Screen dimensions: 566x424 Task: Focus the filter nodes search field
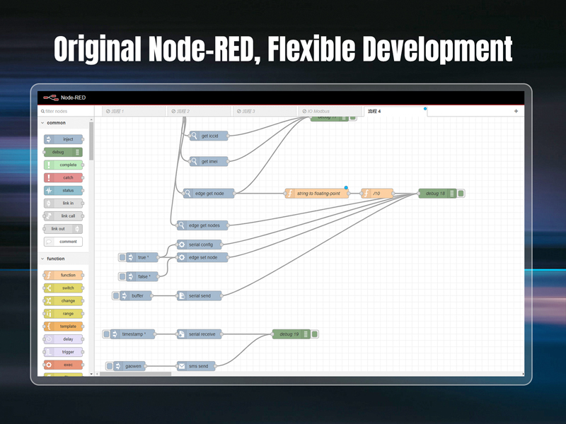(66, 112)
